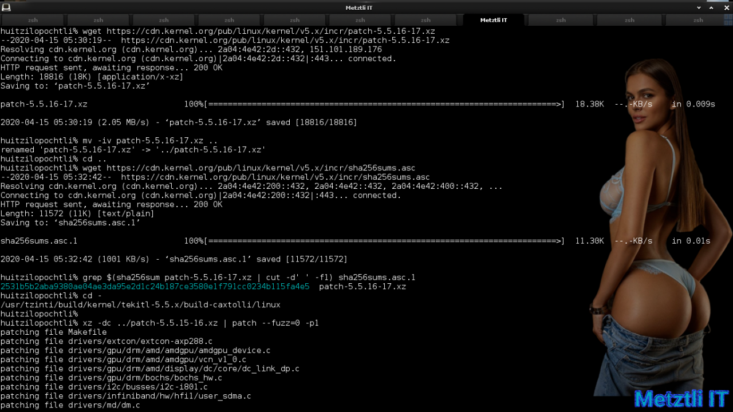The height and width of the screenshot is (412, 733).
Task: Click the 05:30:19 timestamp request line
Action: (x=225, y=41)
